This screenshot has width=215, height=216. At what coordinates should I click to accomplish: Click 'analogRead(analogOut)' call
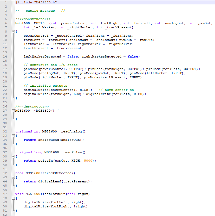60,140
